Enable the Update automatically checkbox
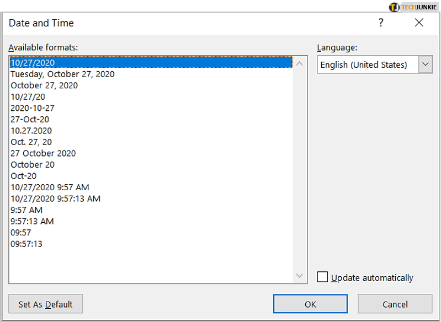The height and width of the screenshot is (322, 441). [323, 277]
